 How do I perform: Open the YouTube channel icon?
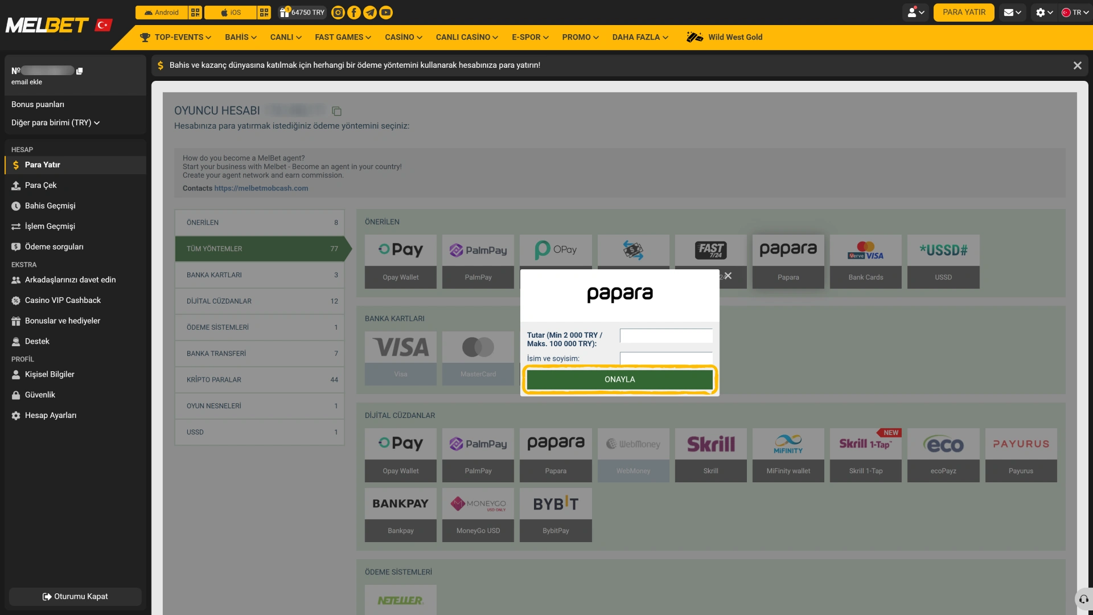click(x=386, y=13)
